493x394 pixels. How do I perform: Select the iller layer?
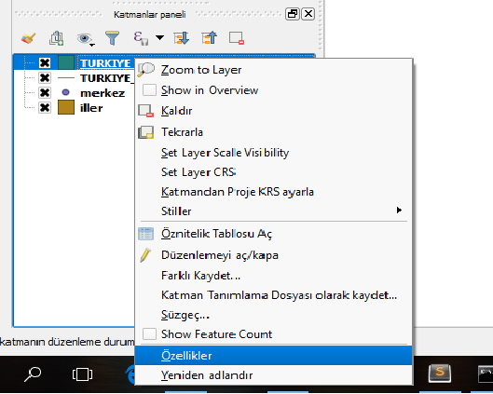[91, 108]
